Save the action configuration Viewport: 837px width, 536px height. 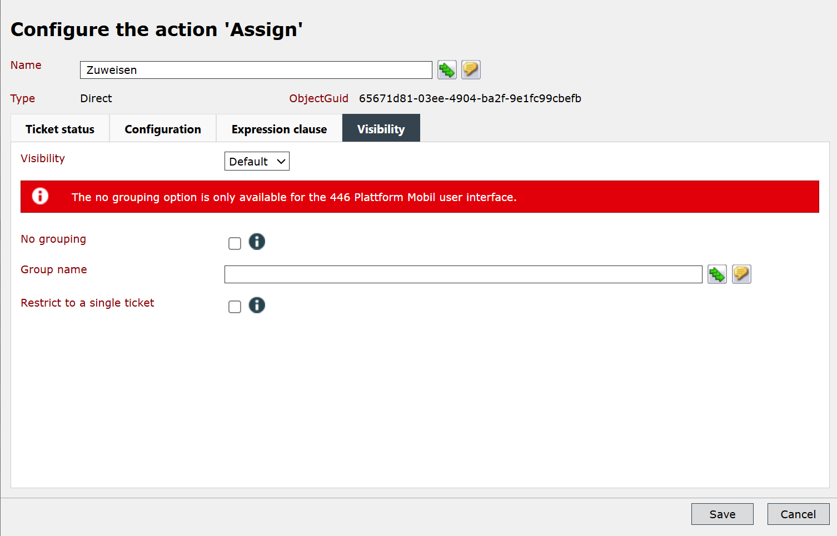point(723,514)
